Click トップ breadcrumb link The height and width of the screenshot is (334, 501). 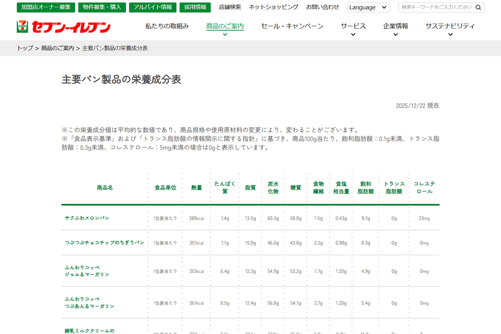25,48
